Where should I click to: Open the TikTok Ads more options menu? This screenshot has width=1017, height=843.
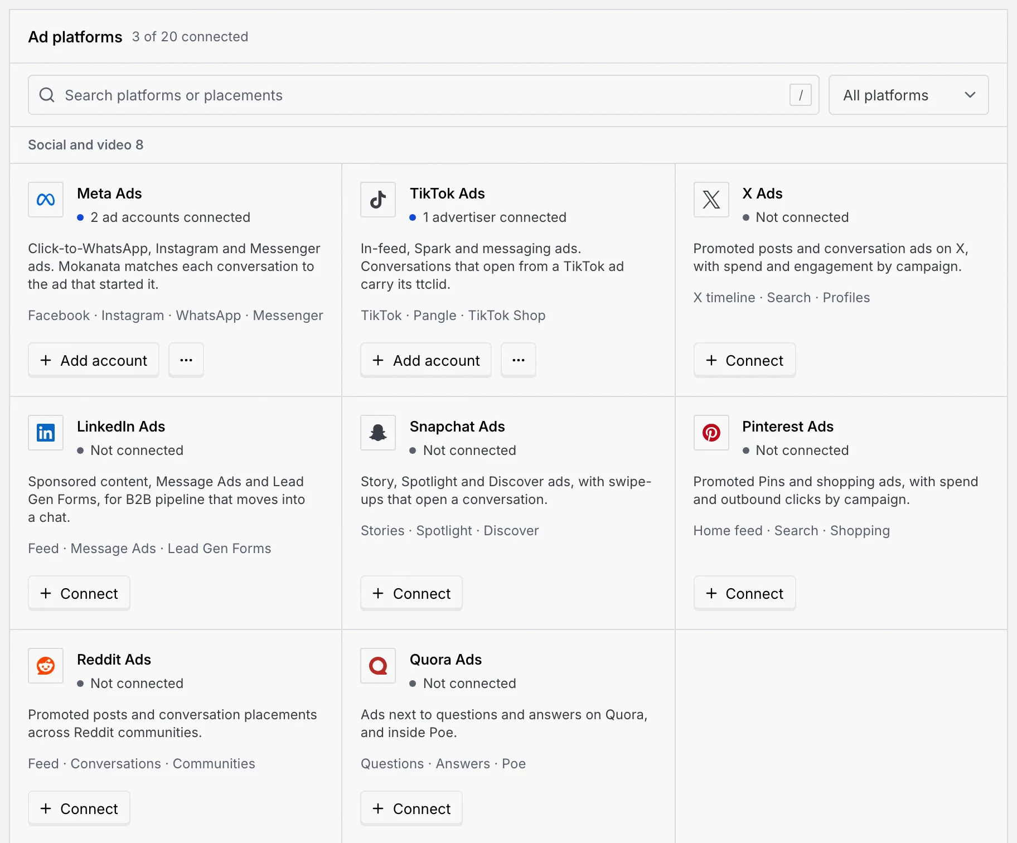pyautogui.click(x=519, y=360)
